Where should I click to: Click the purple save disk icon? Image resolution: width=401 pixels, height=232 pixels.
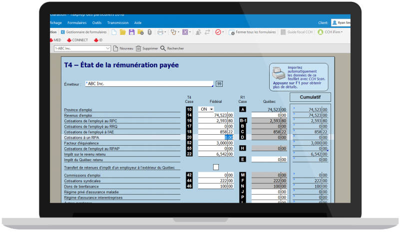click(x=132, y=32)
